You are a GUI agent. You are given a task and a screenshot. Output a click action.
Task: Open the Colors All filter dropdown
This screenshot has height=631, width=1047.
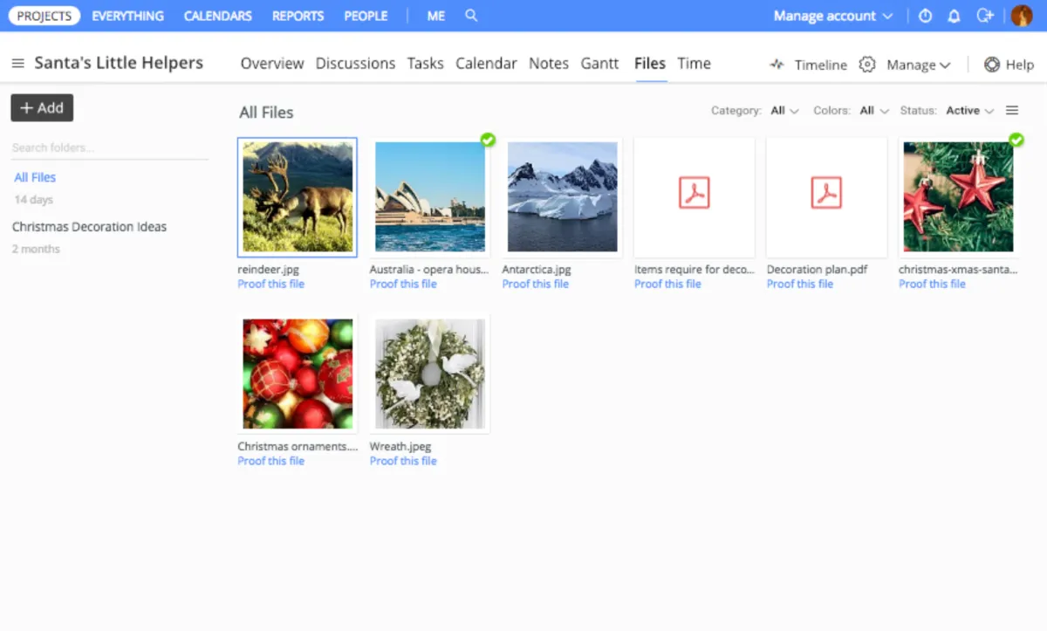(x=874, y=111)
